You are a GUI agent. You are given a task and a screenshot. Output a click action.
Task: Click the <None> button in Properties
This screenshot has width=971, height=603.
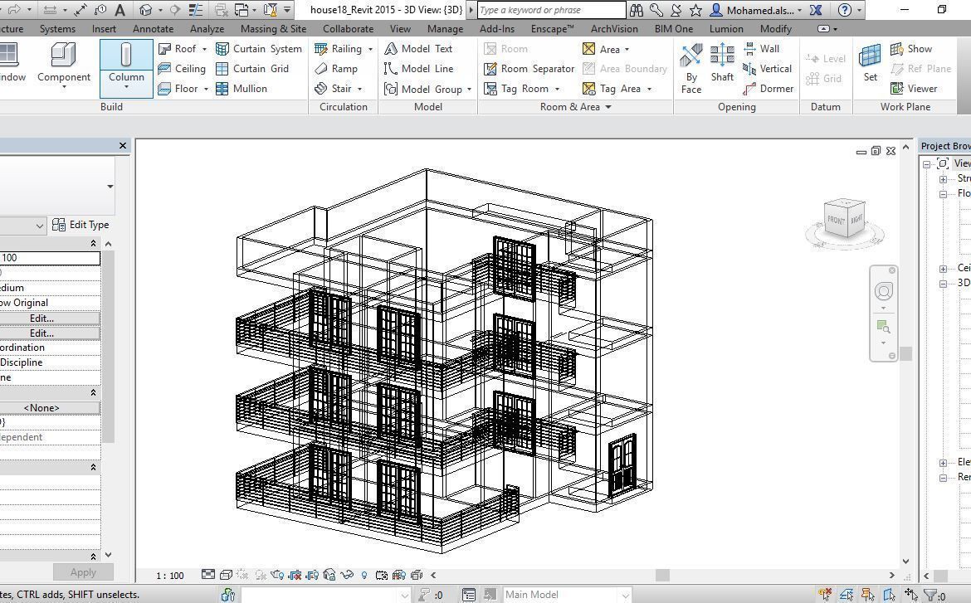[41, 408]
